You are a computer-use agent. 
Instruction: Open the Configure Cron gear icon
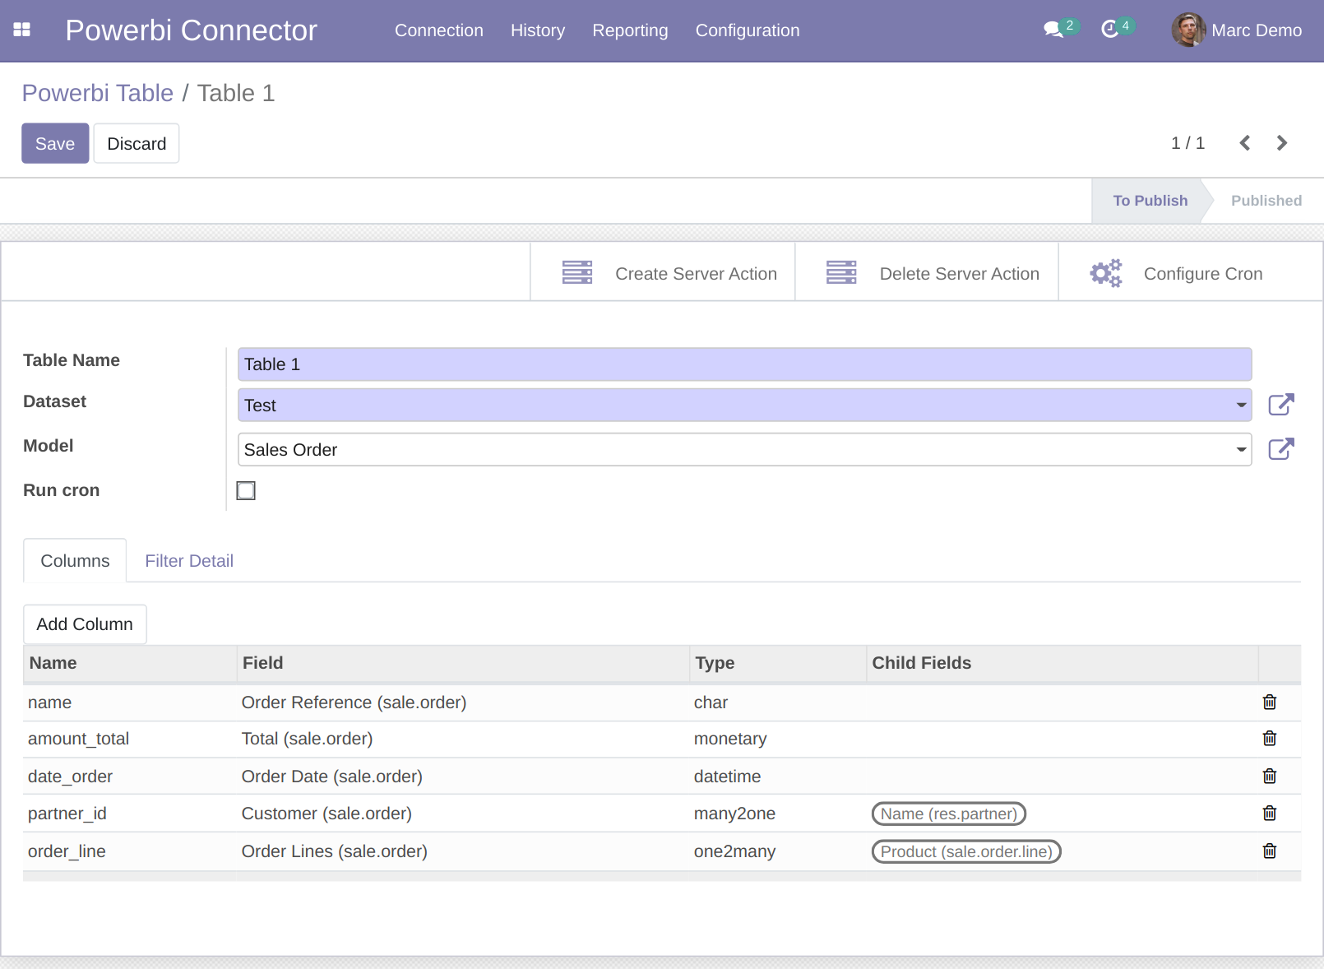pyautogui.click(x=1104, y=272)
